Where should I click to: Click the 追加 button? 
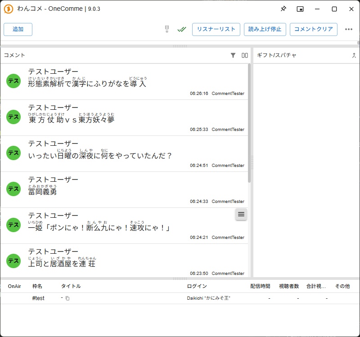click(18, 29)
